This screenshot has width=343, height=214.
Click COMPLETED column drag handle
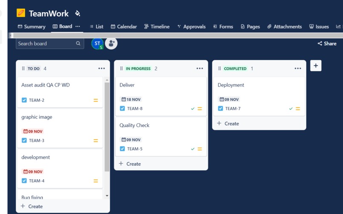[220, 68]
